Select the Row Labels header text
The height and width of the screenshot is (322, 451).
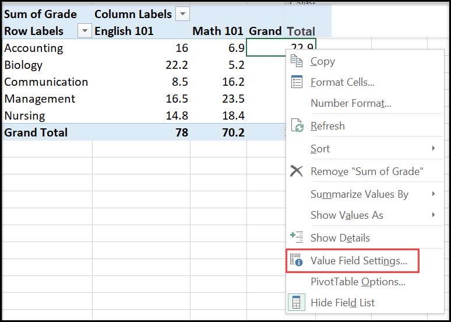34,31
